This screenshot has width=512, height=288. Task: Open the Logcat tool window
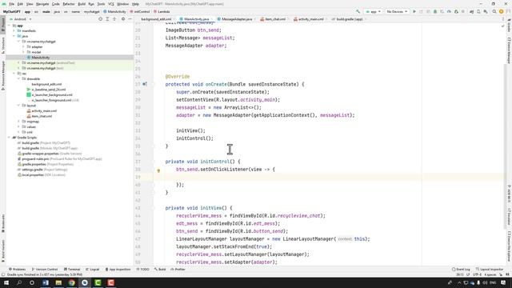click(93, 270)
